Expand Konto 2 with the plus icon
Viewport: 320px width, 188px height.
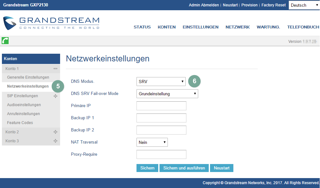[x=55, y=132]
